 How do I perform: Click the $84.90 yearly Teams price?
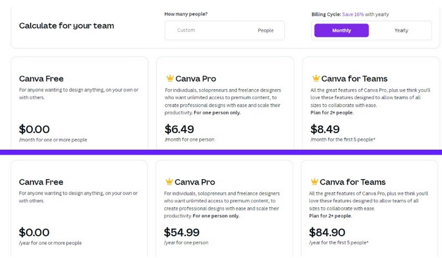click(x=327, y=233)
